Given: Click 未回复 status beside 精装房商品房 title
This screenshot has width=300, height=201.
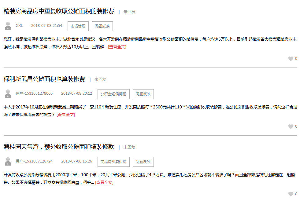Looking at the screenshot, I should click(x=130, y=12).
